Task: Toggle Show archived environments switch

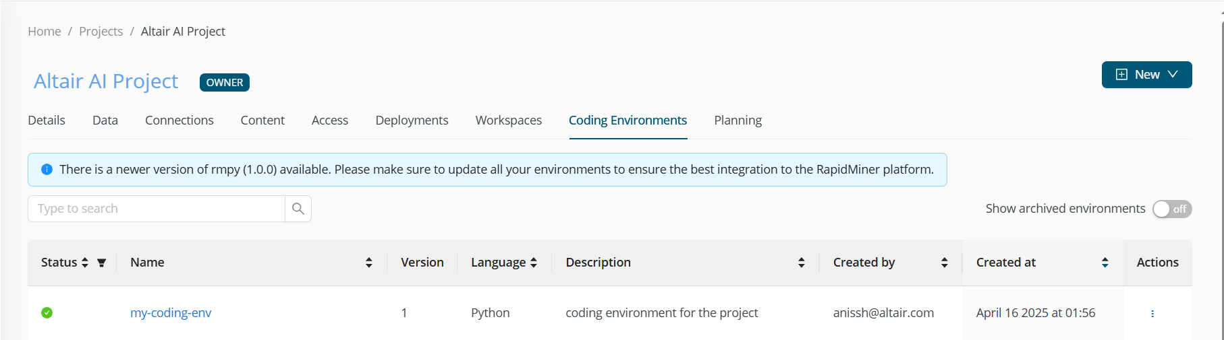Action: point(1172,209)
